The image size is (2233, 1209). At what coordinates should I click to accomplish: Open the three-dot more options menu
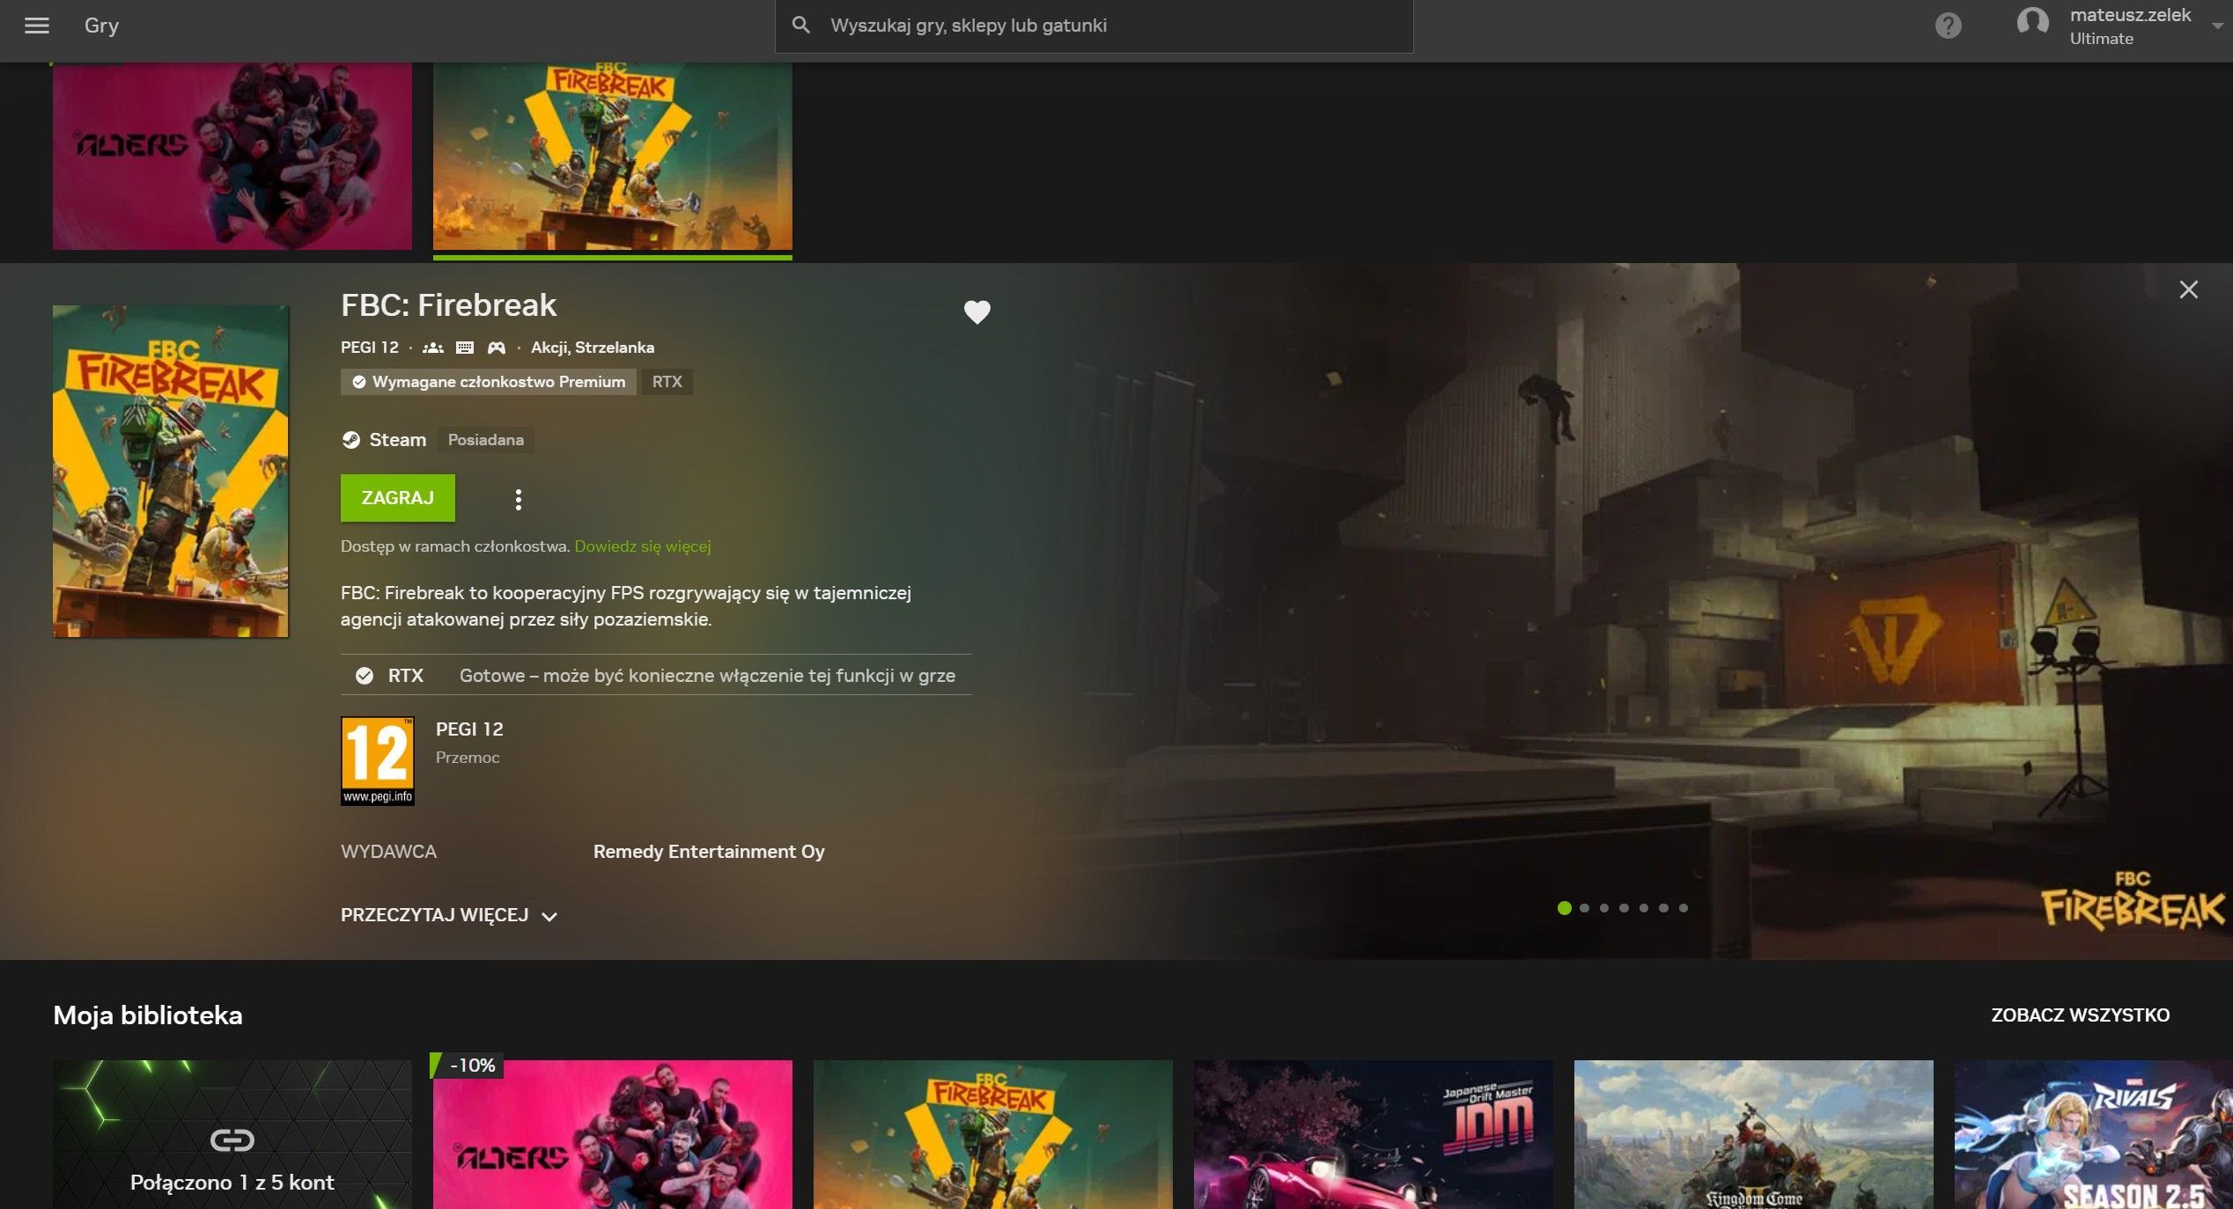(518, 500)
